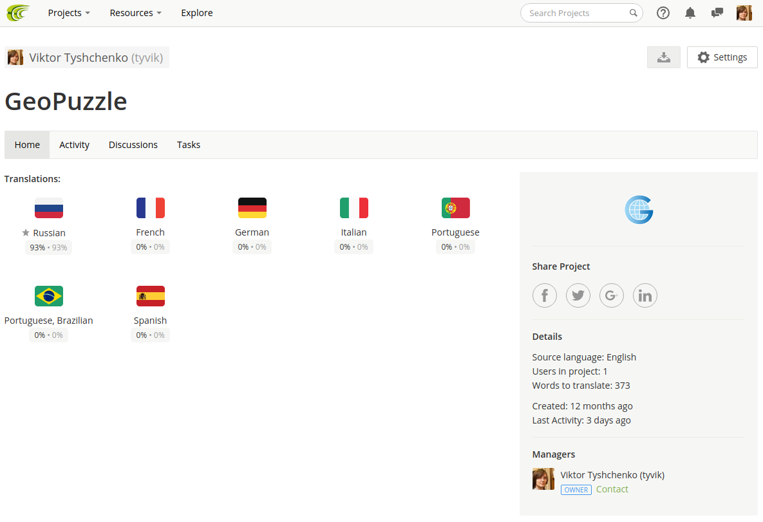
Task: Click the Contact link for the manager
Action: point(612,489)
